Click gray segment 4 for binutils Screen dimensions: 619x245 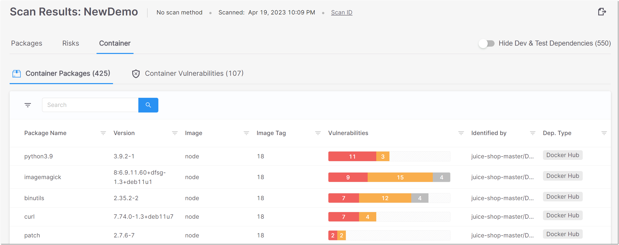pos(420,198)
